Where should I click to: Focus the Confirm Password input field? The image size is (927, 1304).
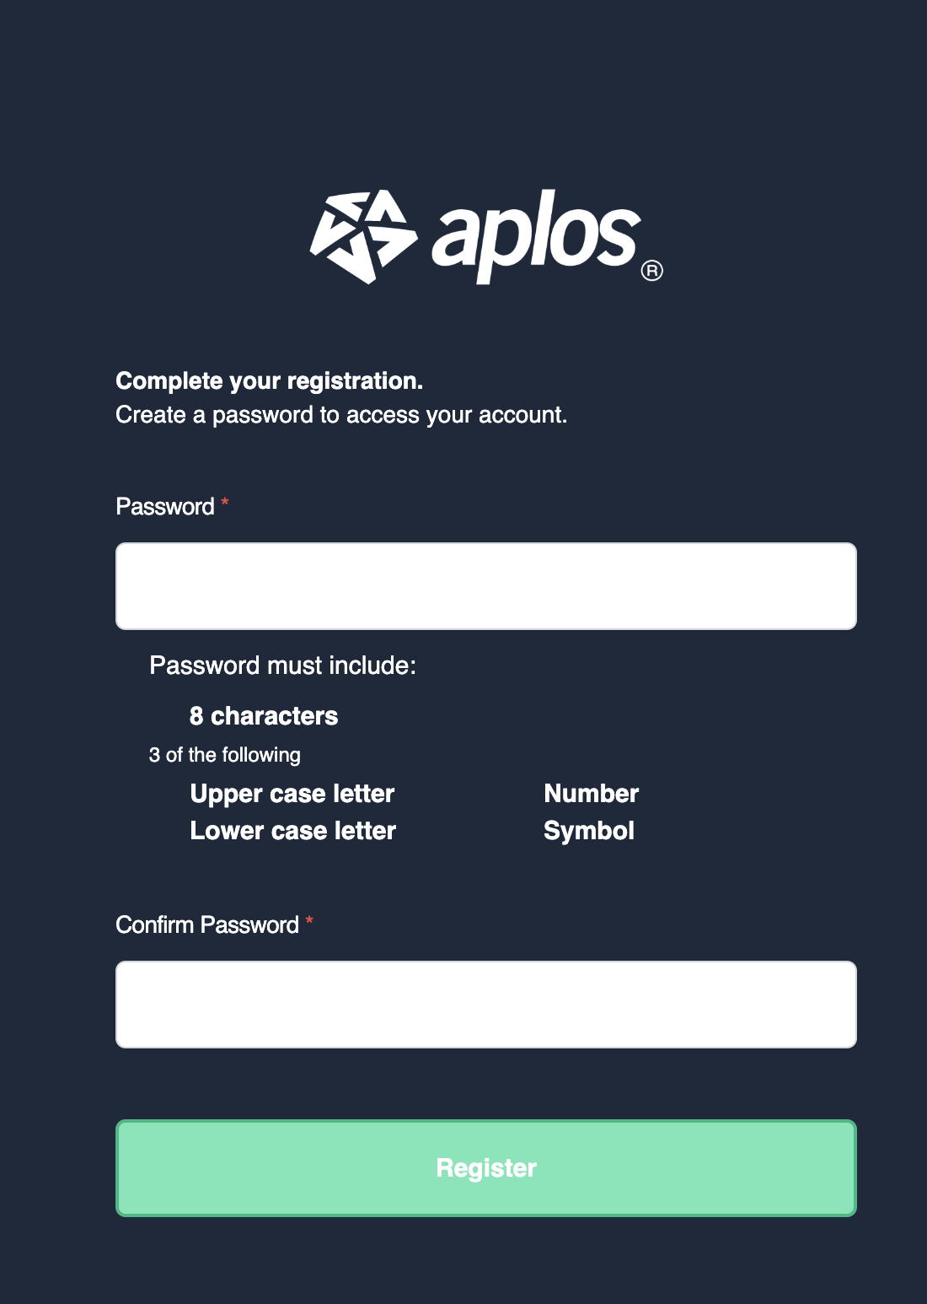tap(486, 1005)
